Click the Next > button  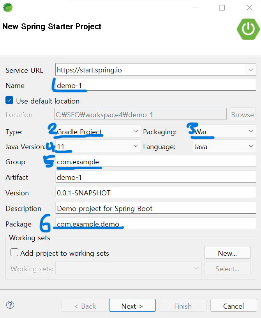[132, 306]
